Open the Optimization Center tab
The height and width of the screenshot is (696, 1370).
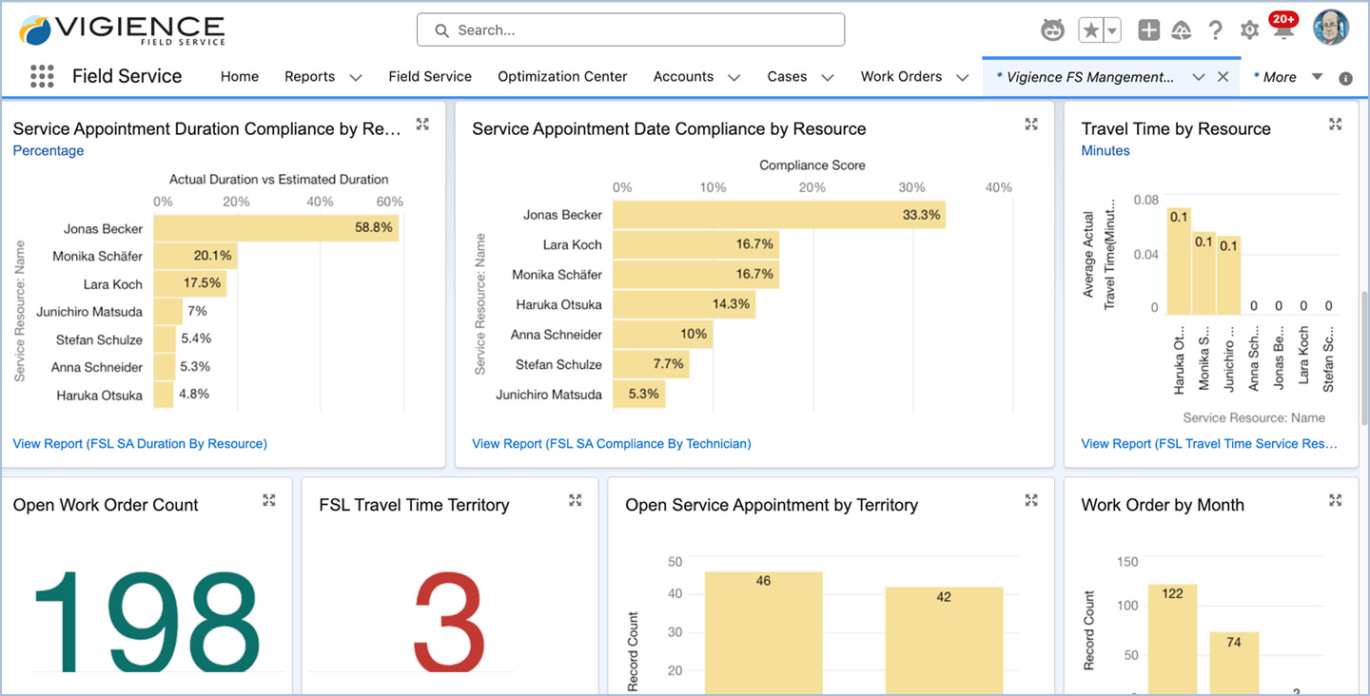(x=562, y=77)
